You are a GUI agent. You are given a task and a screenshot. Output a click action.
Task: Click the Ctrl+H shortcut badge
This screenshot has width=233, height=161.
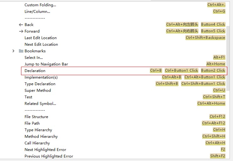pos(219,130)
